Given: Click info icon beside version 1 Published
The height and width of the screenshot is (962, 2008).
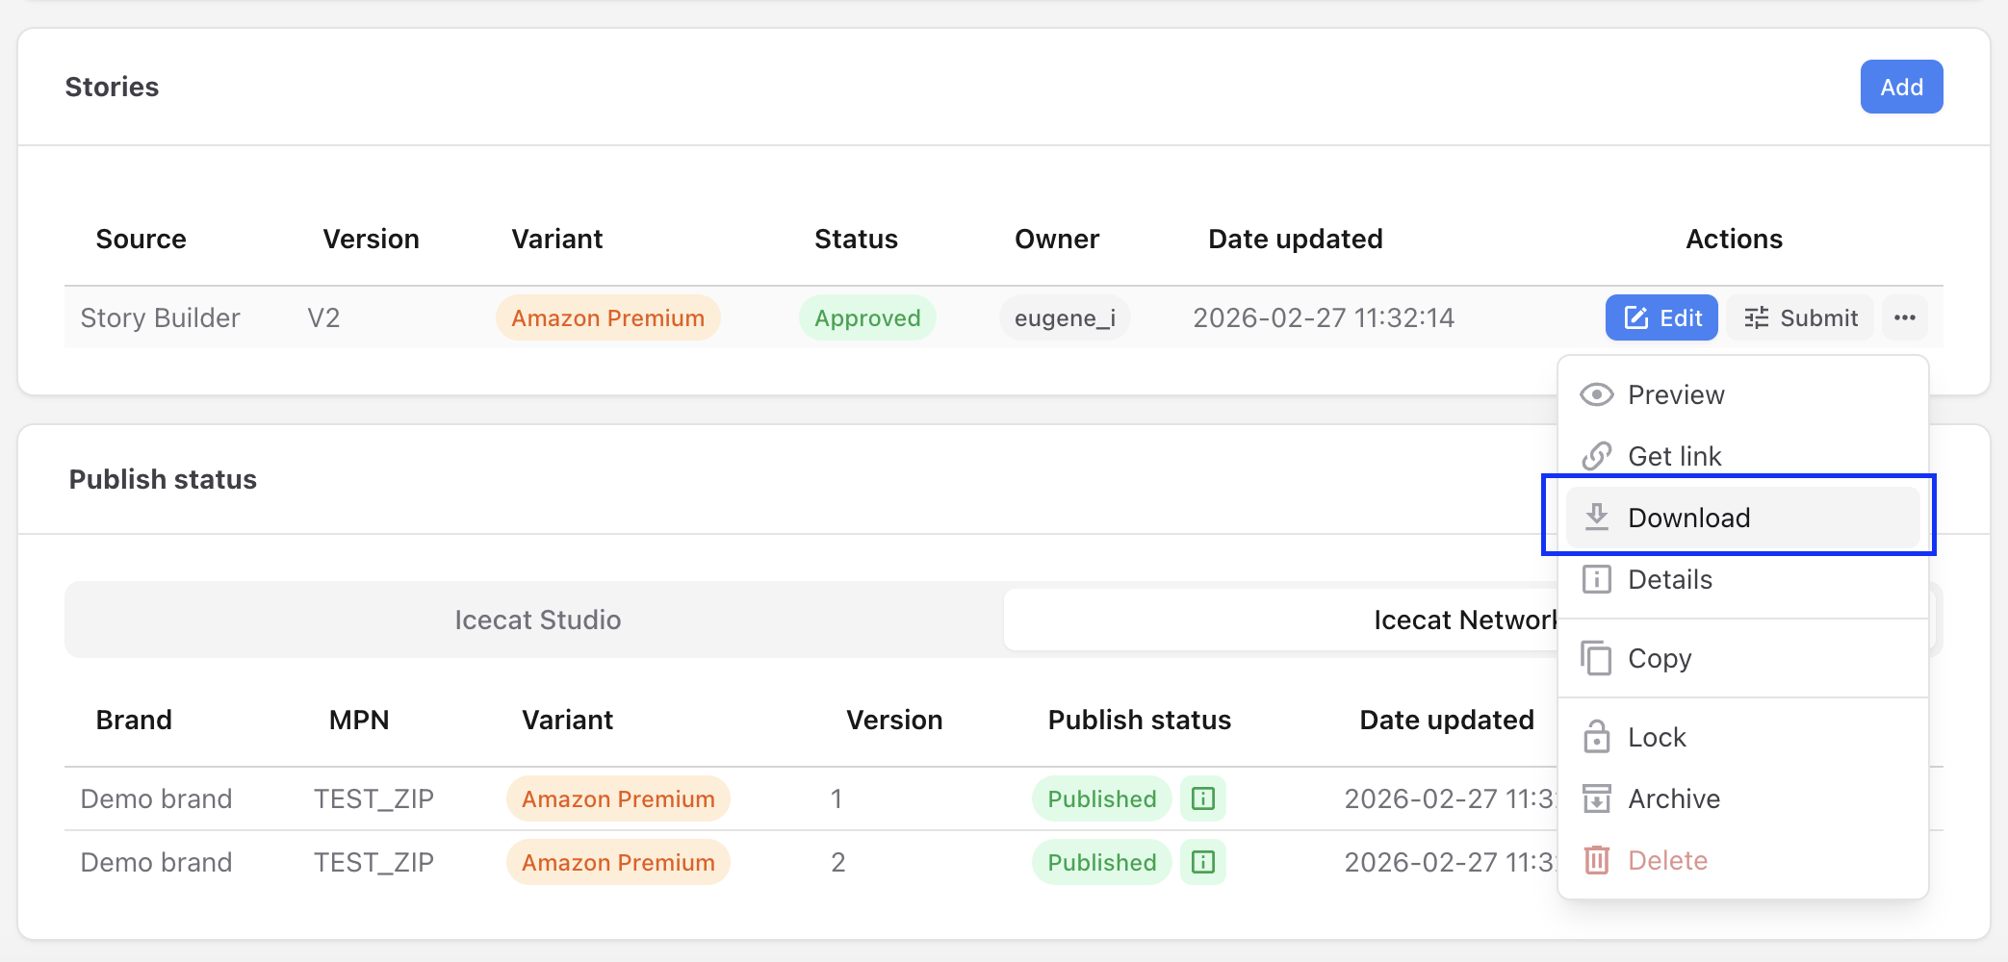Looking at the screenshot, I should coord(1202,798).
